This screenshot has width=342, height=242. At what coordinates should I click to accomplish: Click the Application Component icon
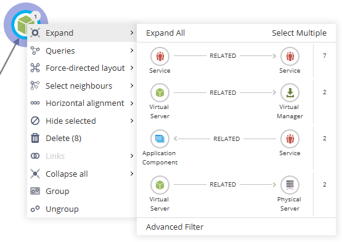(x=160, y=139)
